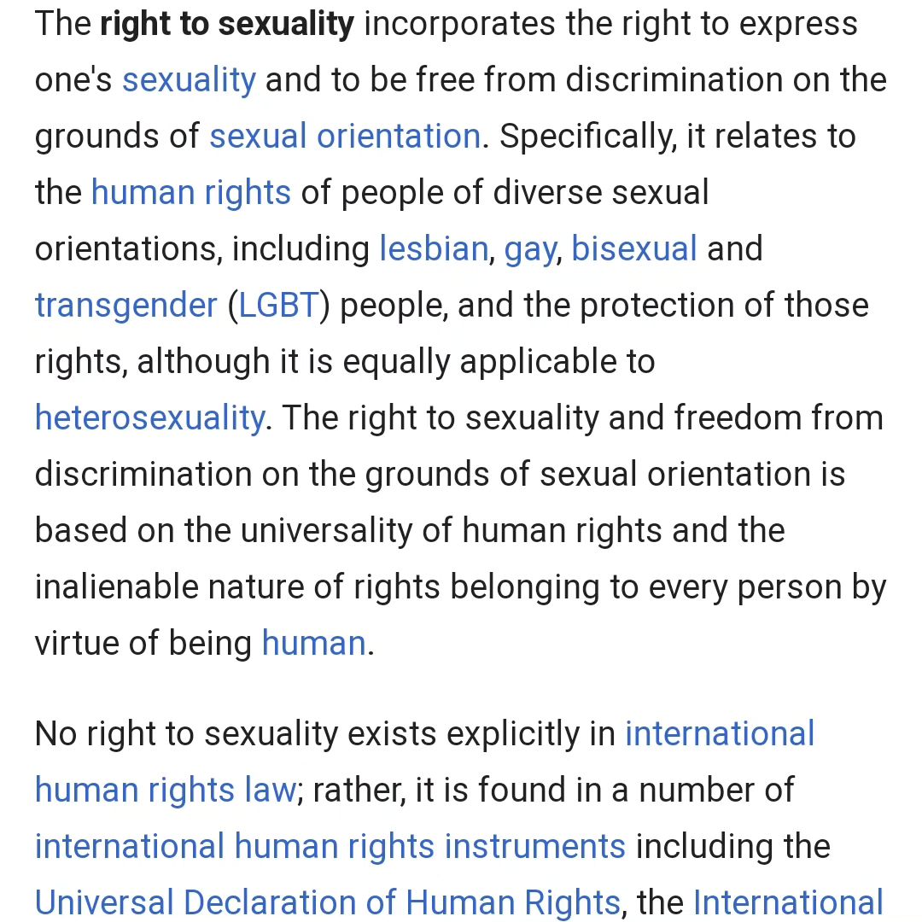Open 'international human rights instruments' link
The width and height of the screenshot is (922, 922).
[330, 847]
